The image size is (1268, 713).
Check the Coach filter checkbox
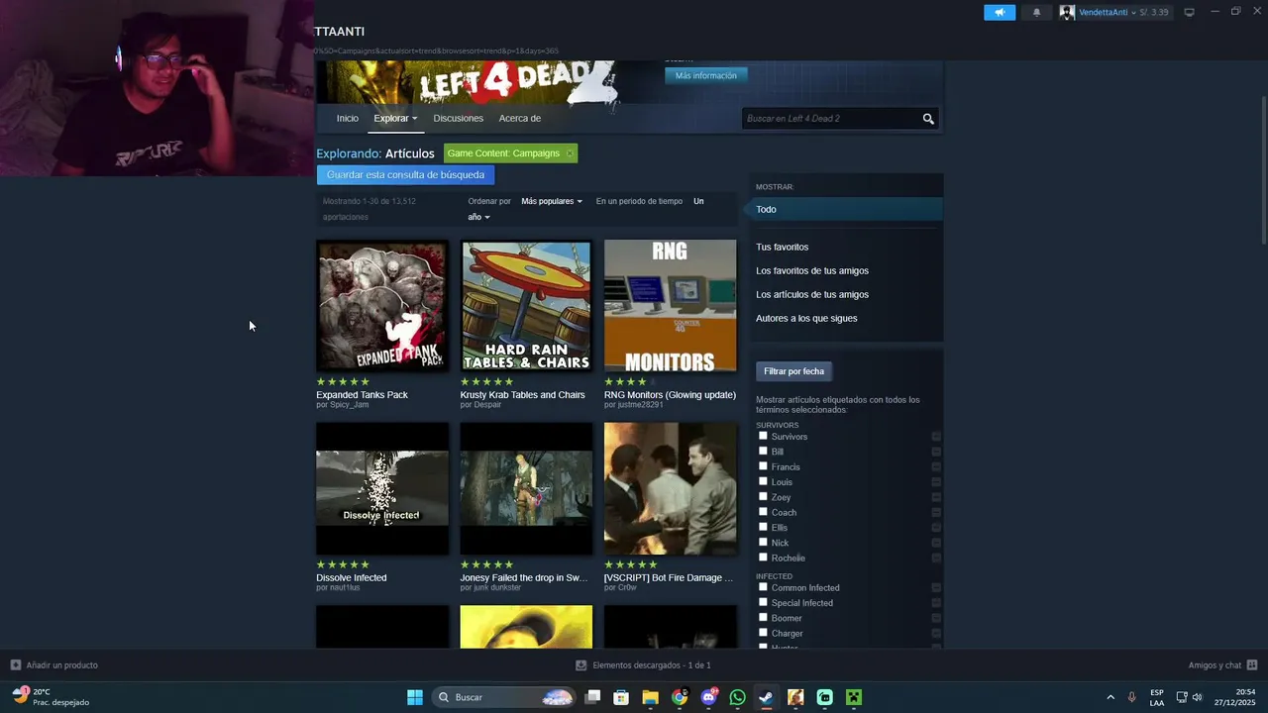(763, 512)
